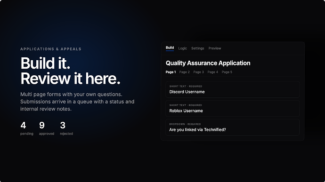Switch to the Build tab
325x182 pixels.
tap(170, 48)
